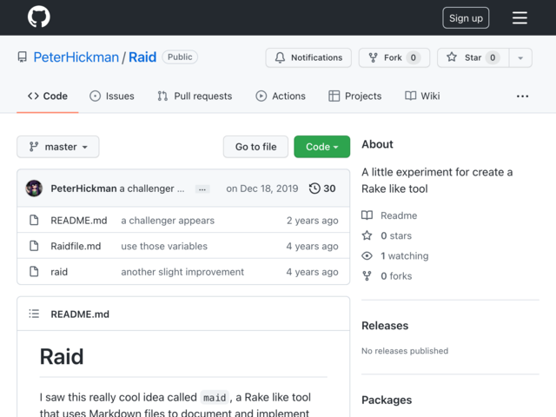The width and height of the screenshot is (556, 417).
Task: Open the Raid repository link
Action: click(142, 57)
